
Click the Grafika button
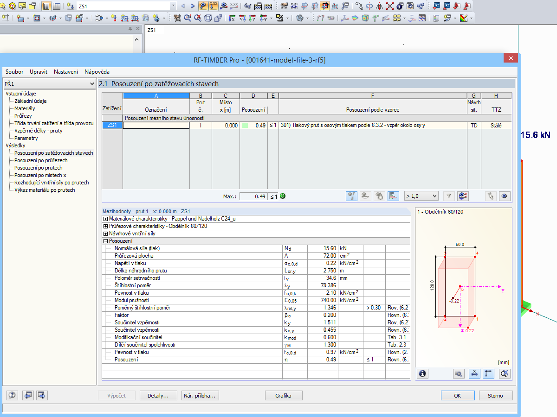click(283, 396)
